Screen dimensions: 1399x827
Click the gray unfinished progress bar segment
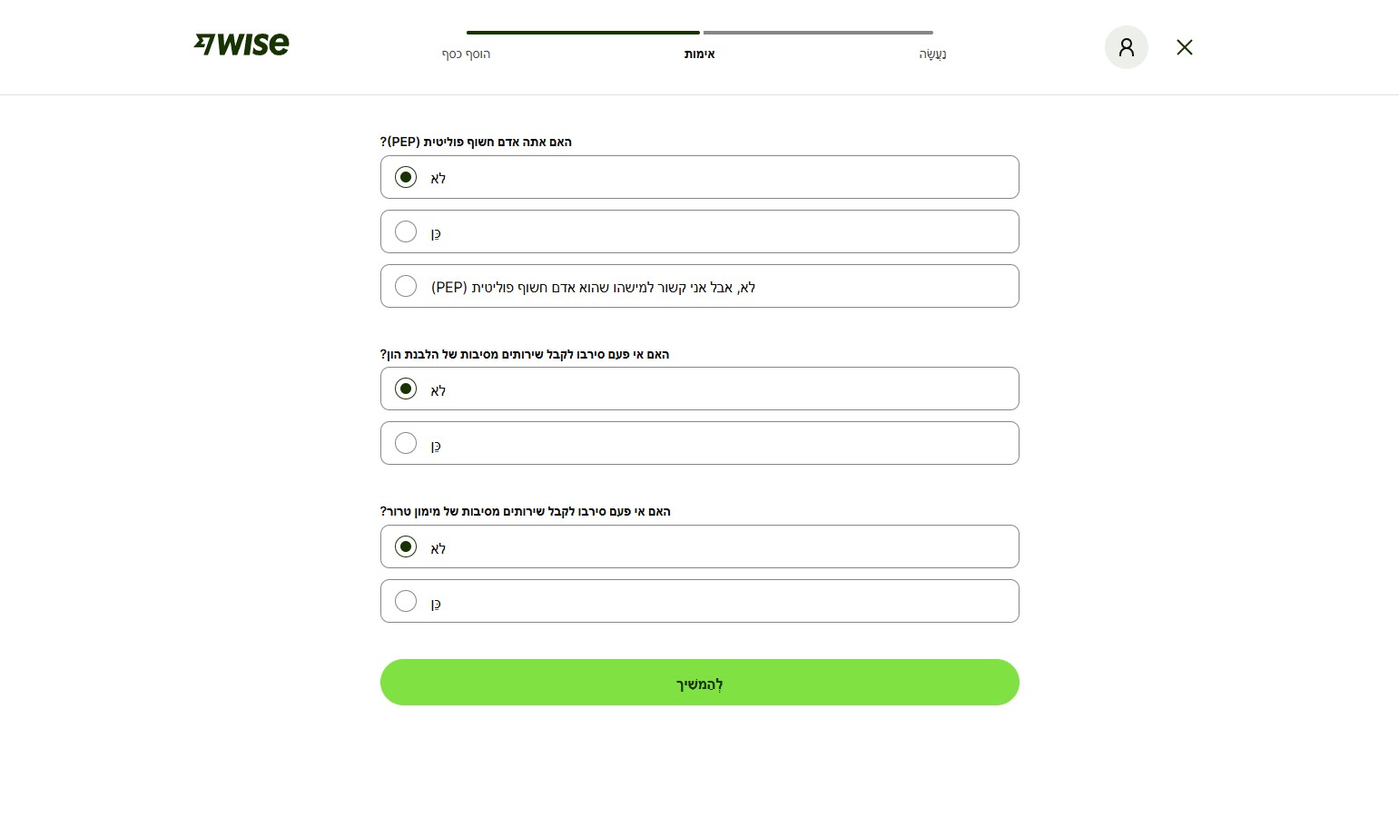click(x=817, y=33)
